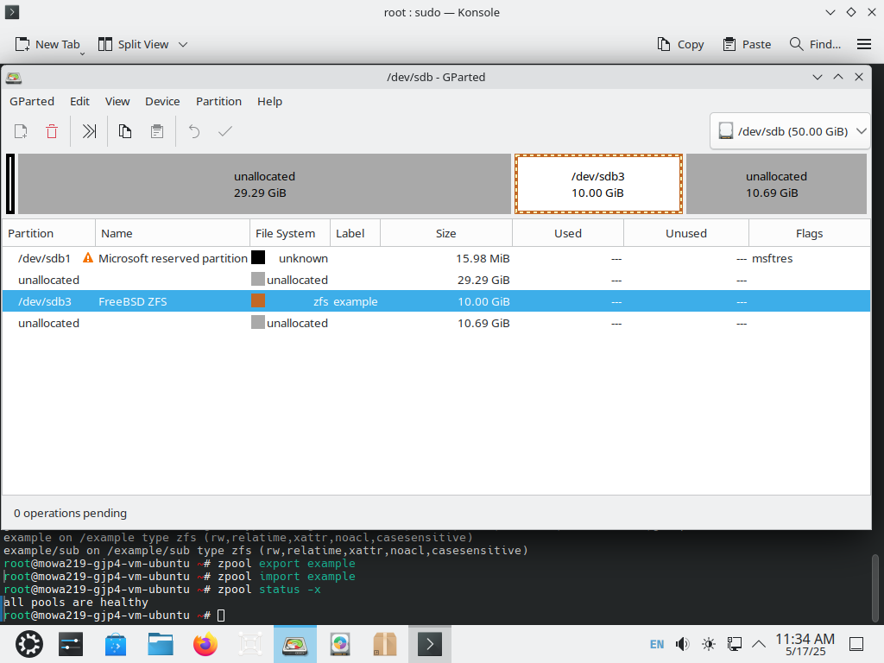Screen dimensions: 884x663
Task: Click the volume speaker tray icon
Action: [x=682, y=644]
